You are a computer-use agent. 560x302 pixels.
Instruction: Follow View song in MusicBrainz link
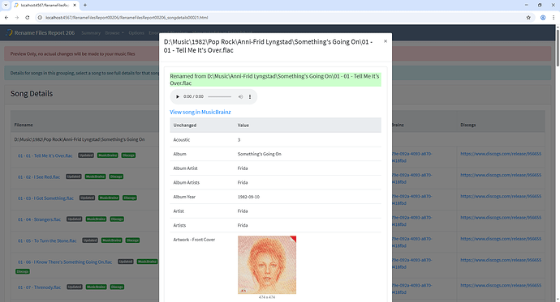pyautogui.click(x=200, y=112)
